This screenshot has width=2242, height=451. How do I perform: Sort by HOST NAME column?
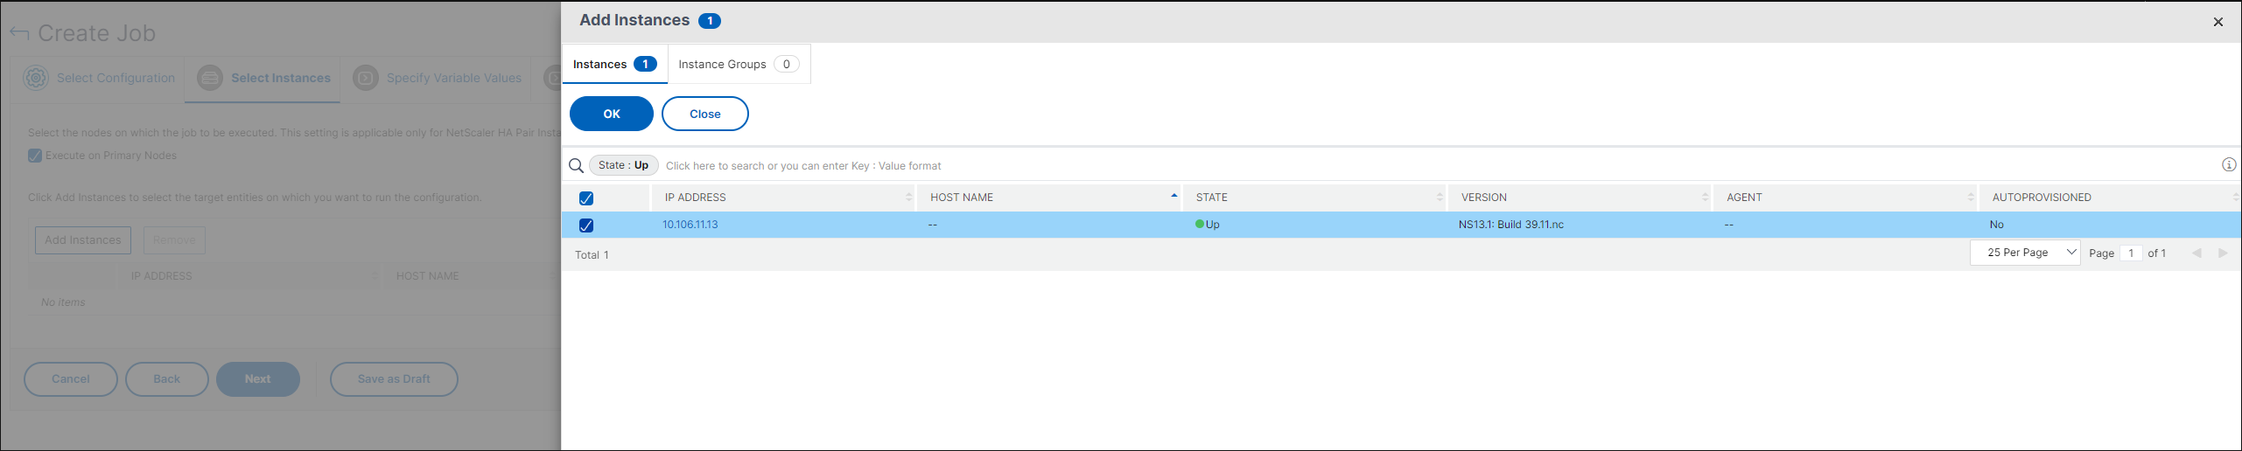[x=1049, y=198]
